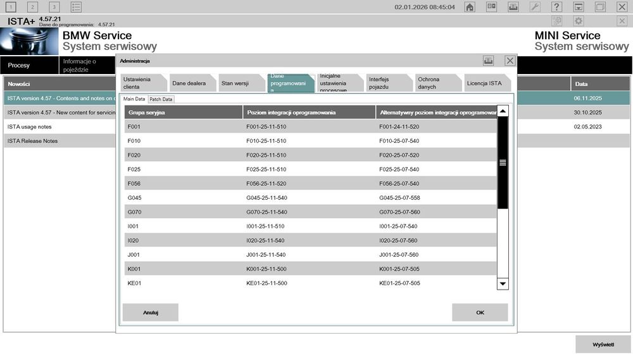Click the Wyświetl button
Screen dimensions: 633x356
pyautogui.click(x=603, y=345)
